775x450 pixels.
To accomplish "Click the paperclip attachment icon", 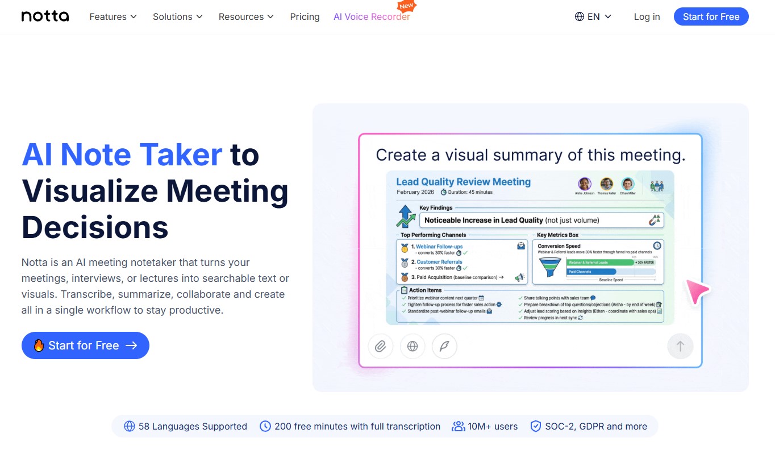I will [381, 346].
